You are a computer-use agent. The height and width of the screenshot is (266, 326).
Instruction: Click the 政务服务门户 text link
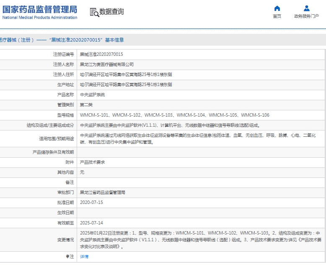click(306, 16)
